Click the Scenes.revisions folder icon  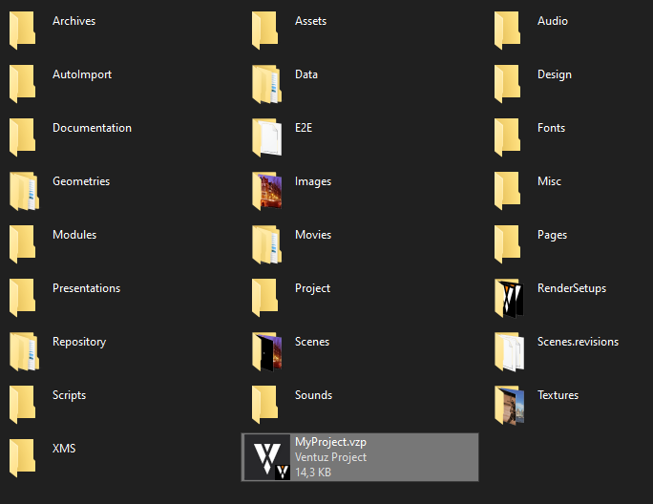pyautogui.click(x=508, y=351)
